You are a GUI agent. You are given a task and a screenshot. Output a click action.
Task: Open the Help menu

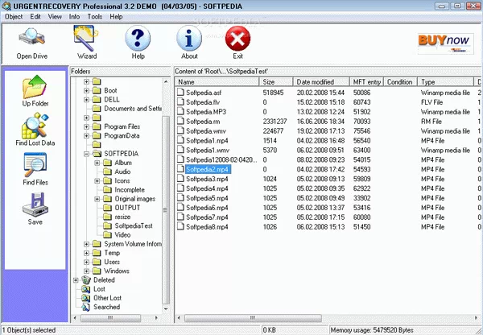pyautogui.click(x=116, y=17)
